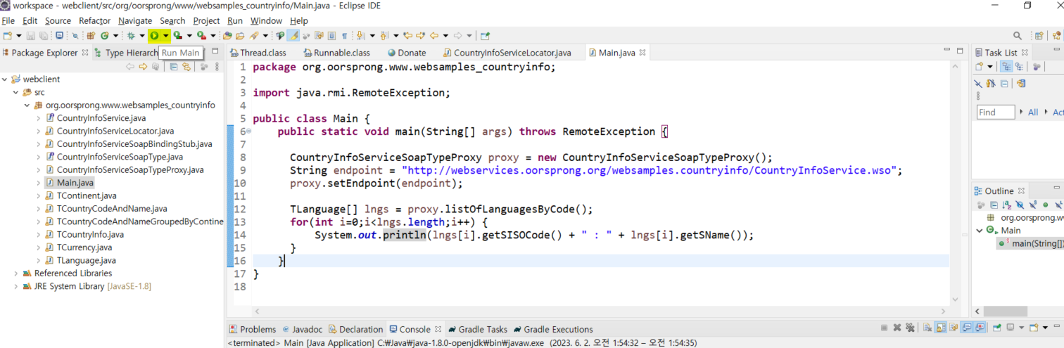Click Remove Launch X icon in Console
This screenshot has height=348, width=1064.
(897, 328)
